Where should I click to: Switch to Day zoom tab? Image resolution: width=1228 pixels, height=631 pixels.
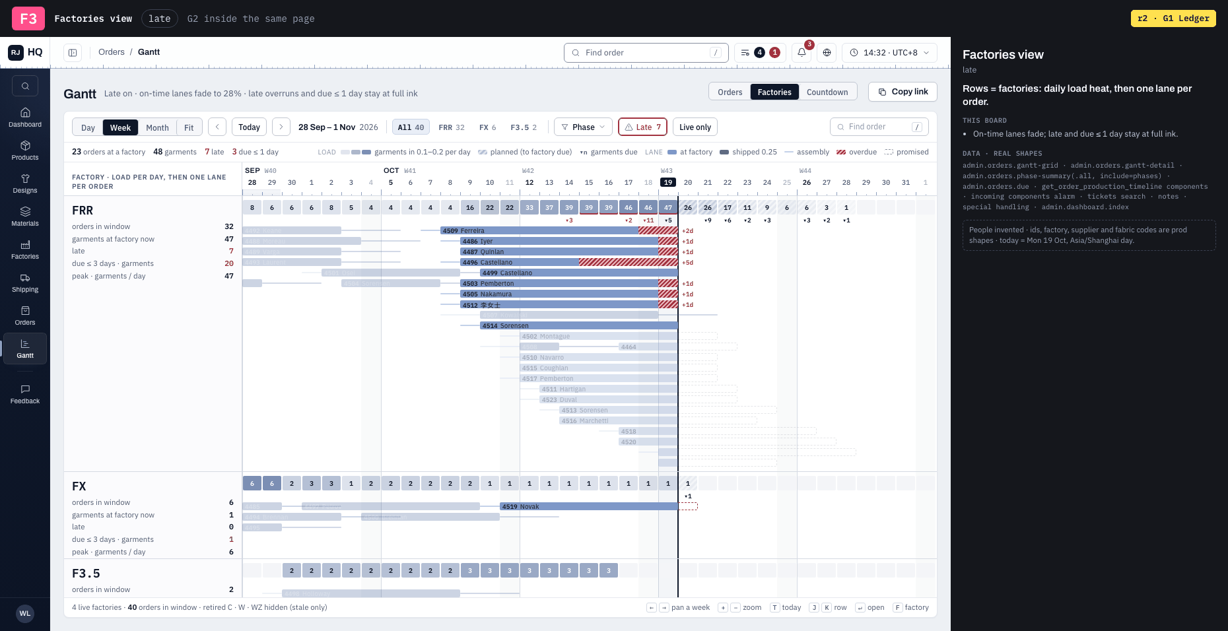(x=88, y=127)
